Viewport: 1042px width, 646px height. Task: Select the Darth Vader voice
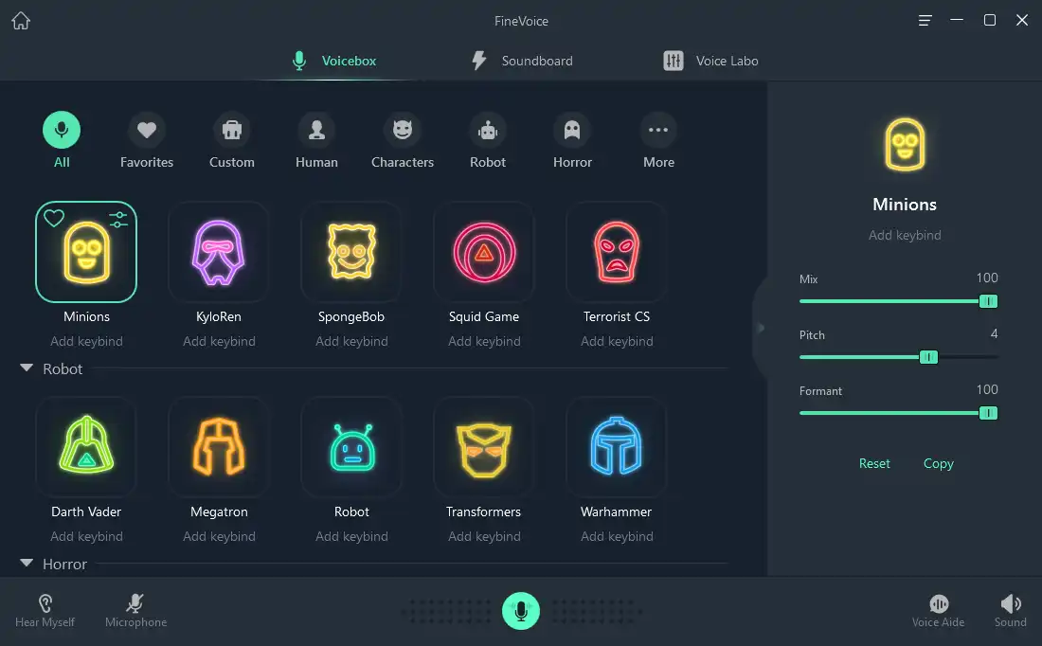[86, 447]
